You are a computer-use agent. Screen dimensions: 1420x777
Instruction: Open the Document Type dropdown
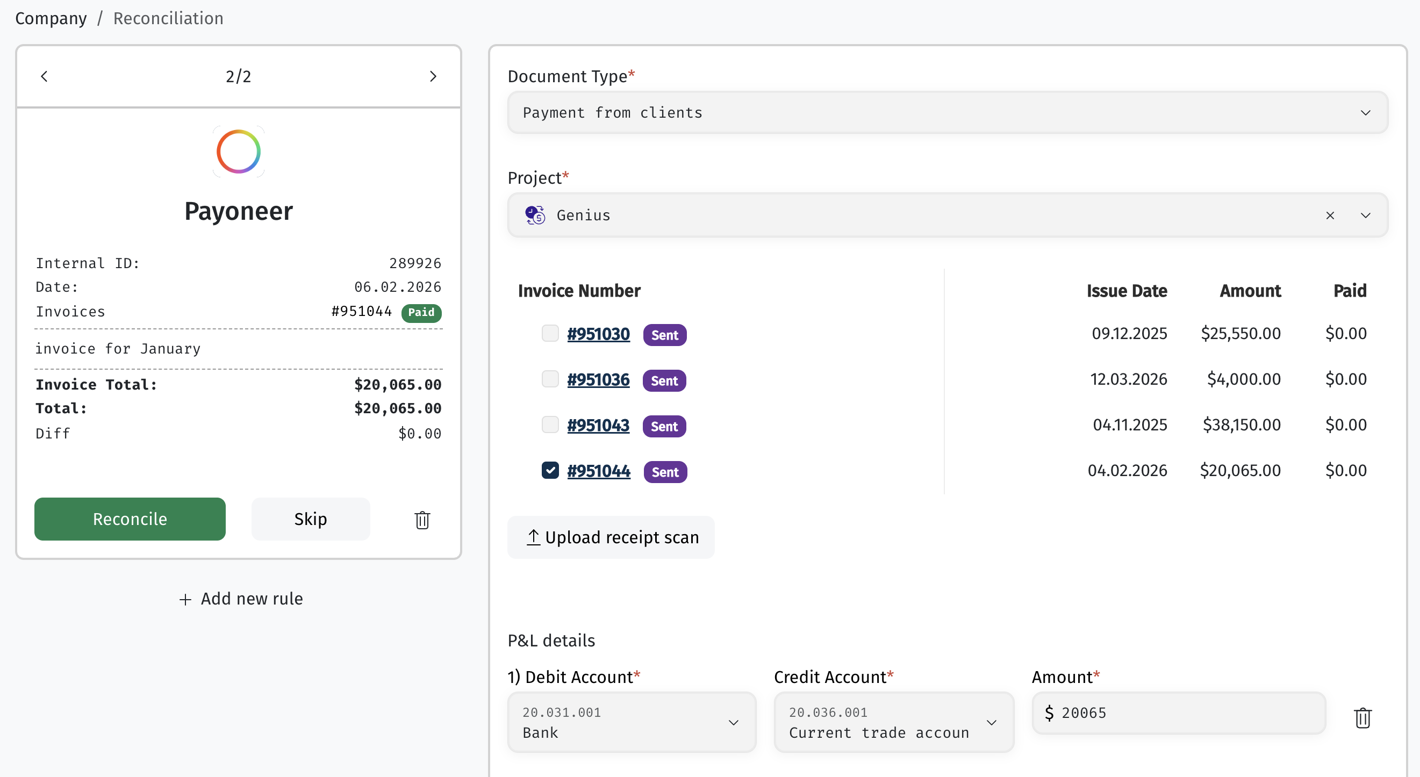[x=948, y=112]
